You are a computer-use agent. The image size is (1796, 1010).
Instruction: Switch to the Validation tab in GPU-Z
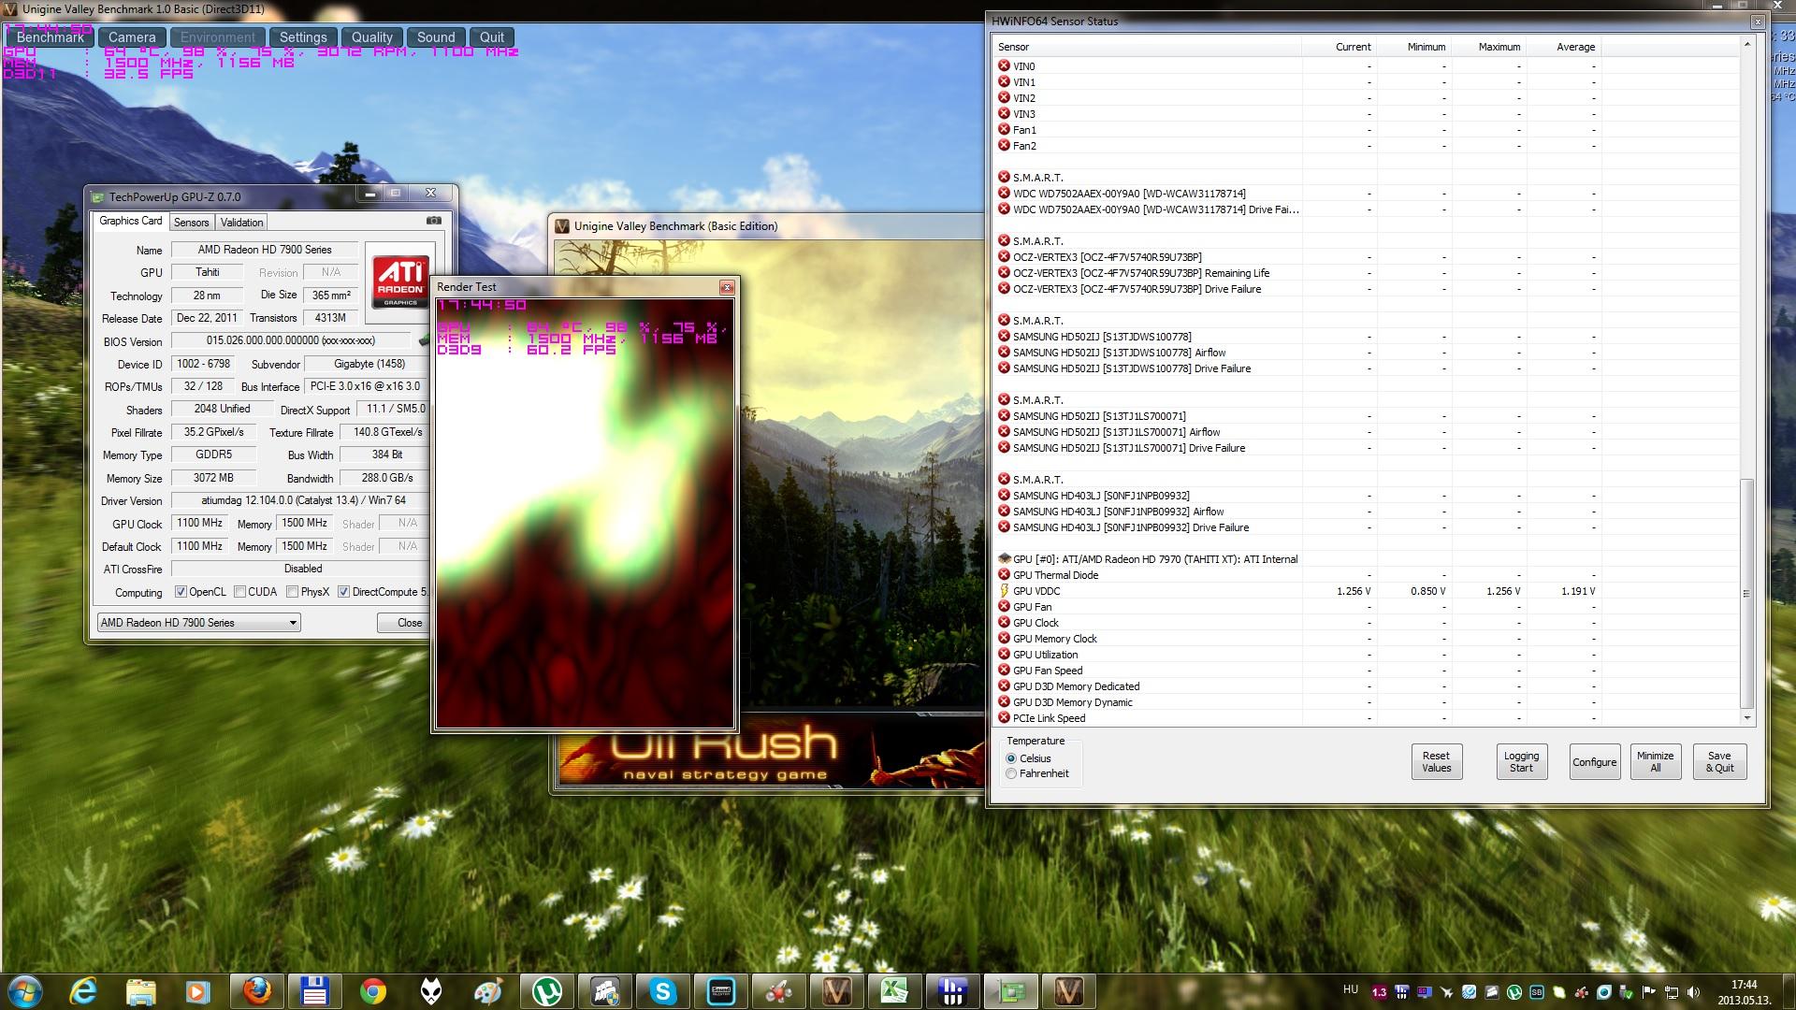point(241,223)
